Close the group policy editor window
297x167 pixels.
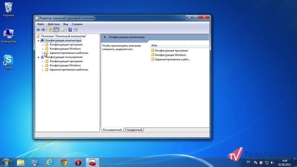click(204, 17)
